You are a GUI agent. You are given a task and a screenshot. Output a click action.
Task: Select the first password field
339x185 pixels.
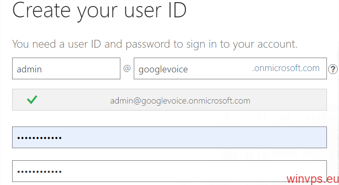(169, 137)
